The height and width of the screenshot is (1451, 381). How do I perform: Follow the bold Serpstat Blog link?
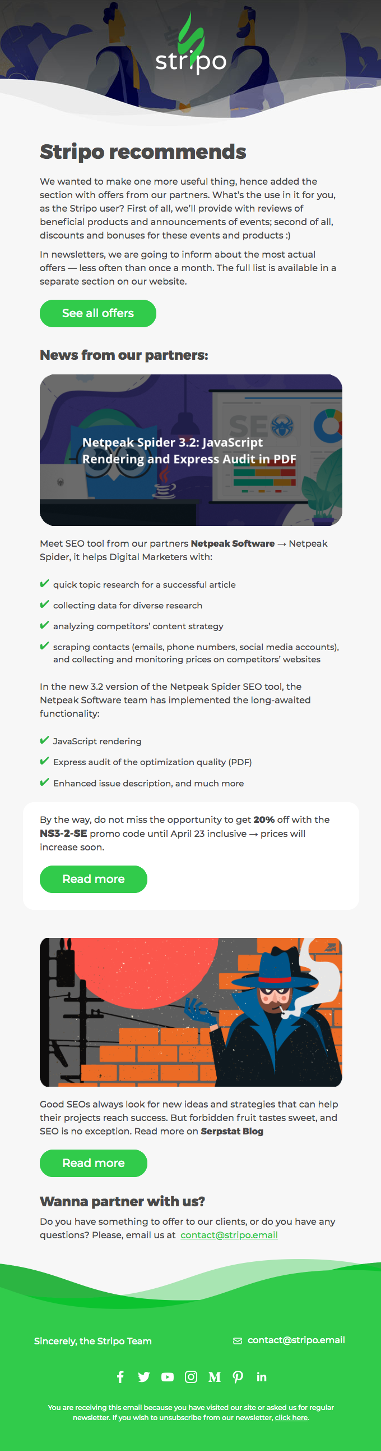232,1131
